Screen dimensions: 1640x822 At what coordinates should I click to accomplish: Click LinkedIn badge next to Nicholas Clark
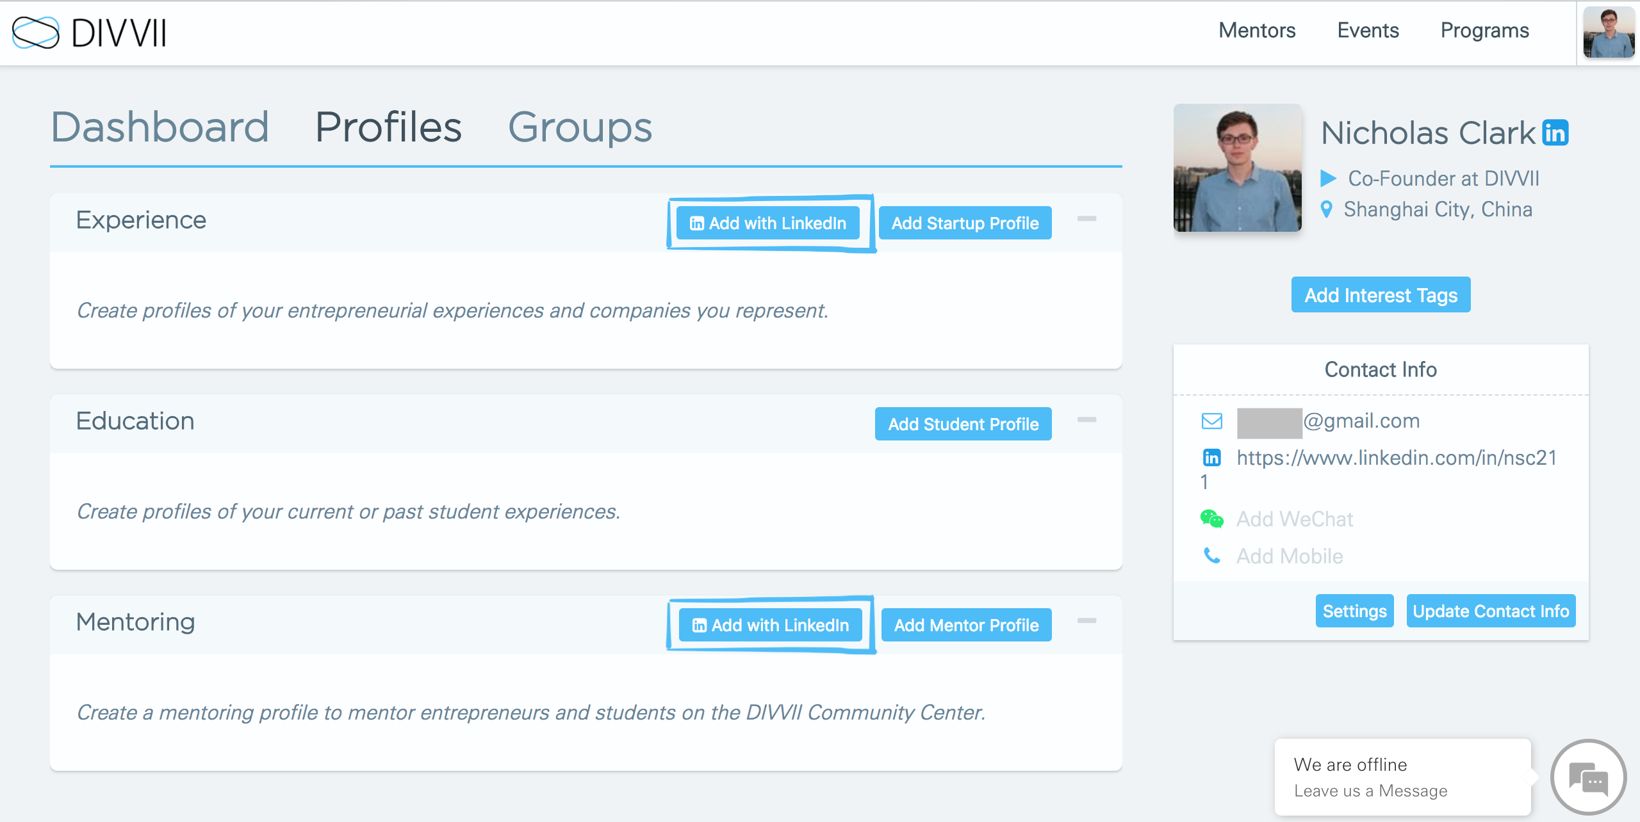click(1555, 133)
